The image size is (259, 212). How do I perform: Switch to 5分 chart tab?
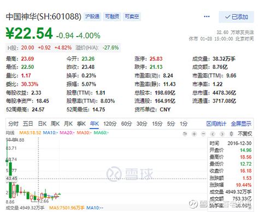pyautogui.click(x=171, y=124)
